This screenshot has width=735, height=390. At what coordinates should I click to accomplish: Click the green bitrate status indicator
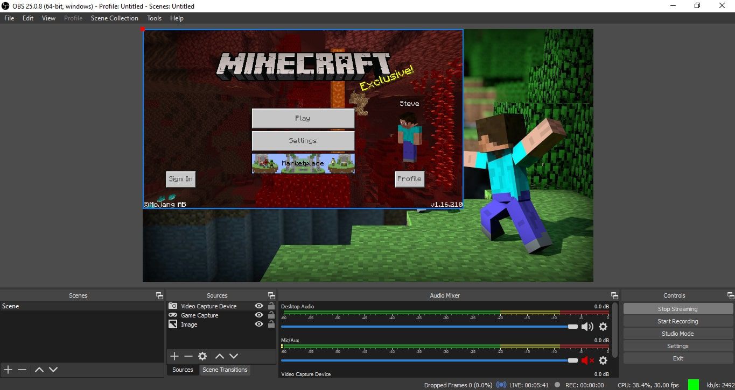(x=694, y=385)
